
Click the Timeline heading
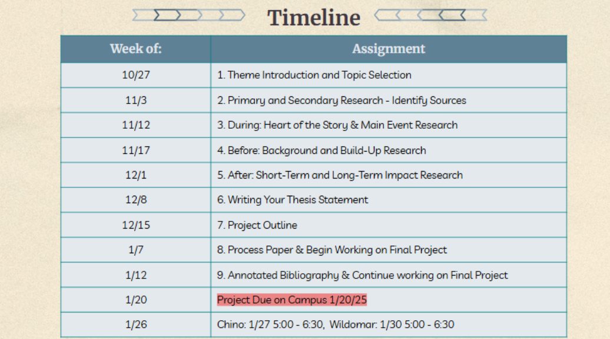(314, 17)
